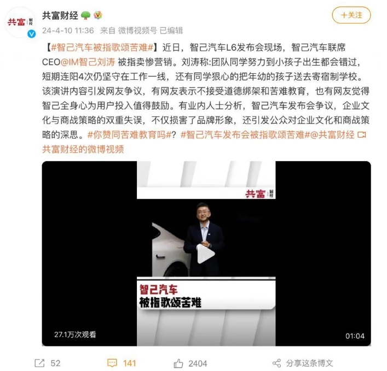Open hashtag #你赞同苦难教育吗#
Screen dimensions: 387x371
129,135
